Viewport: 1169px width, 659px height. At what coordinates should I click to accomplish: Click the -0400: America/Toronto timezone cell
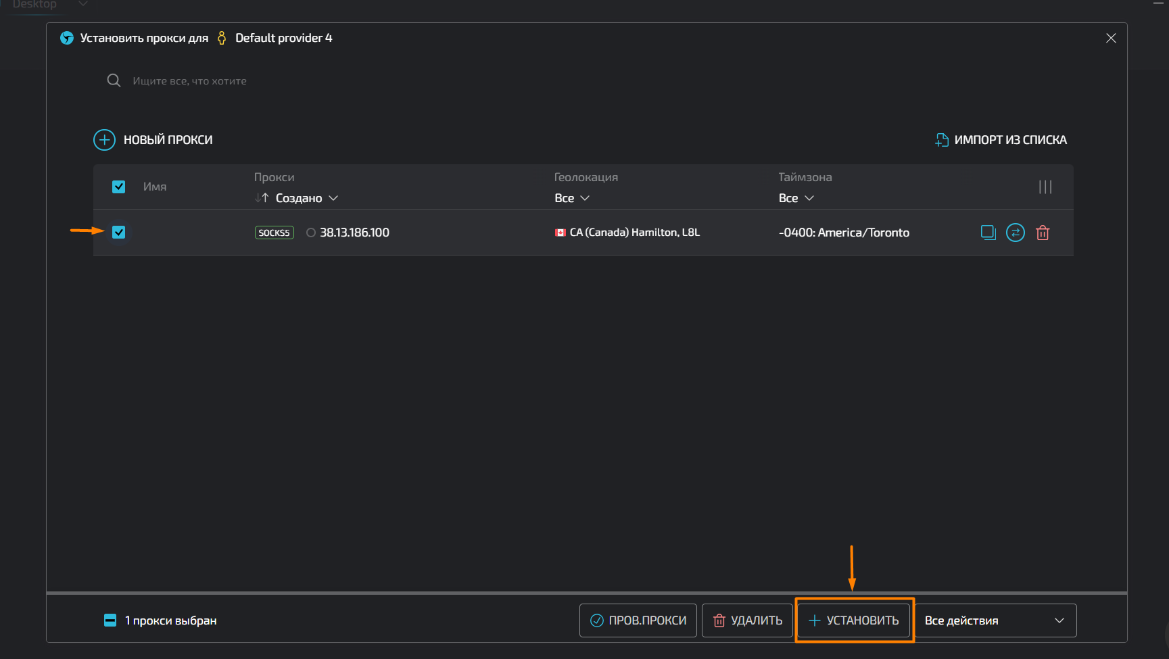[x=844, y=233]
